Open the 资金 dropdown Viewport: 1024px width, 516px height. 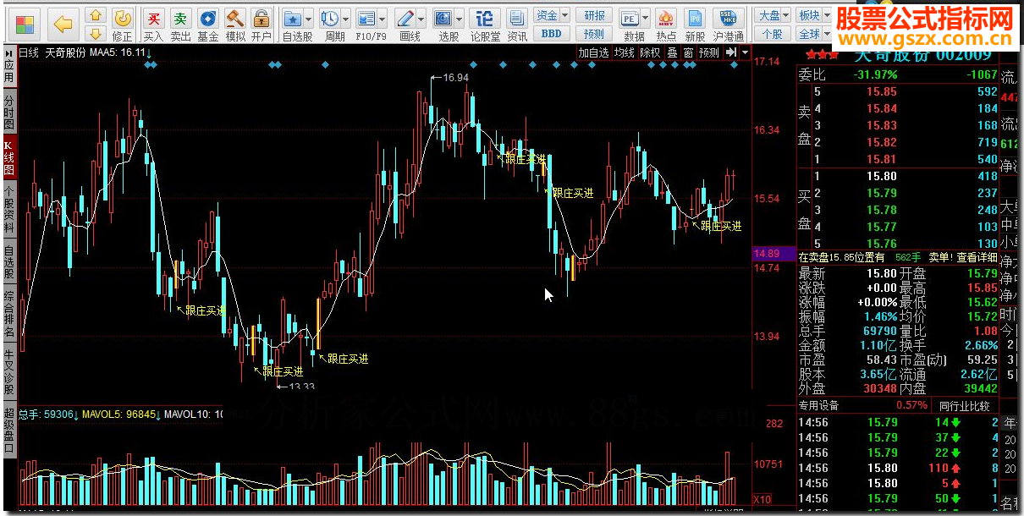552,15
